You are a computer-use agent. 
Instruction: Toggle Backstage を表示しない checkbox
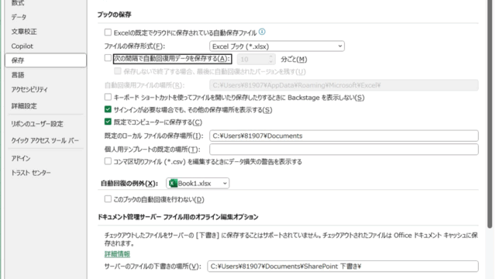[x=108, y=97]
